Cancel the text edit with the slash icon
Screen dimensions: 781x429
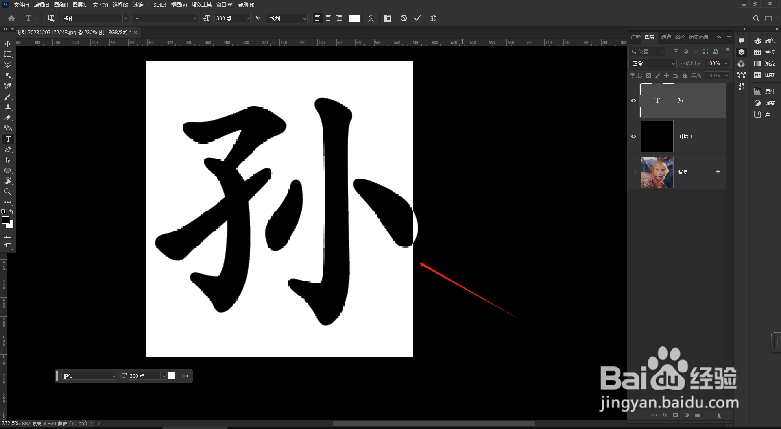pos(404,18)
